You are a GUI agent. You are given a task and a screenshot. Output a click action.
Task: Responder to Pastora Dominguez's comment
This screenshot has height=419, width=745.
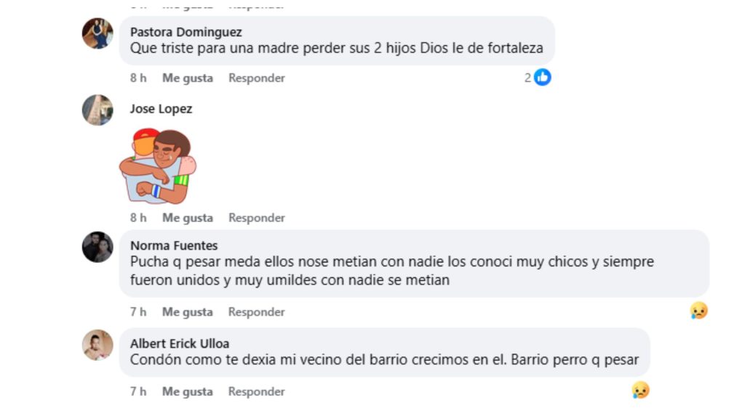click(255, 77)
